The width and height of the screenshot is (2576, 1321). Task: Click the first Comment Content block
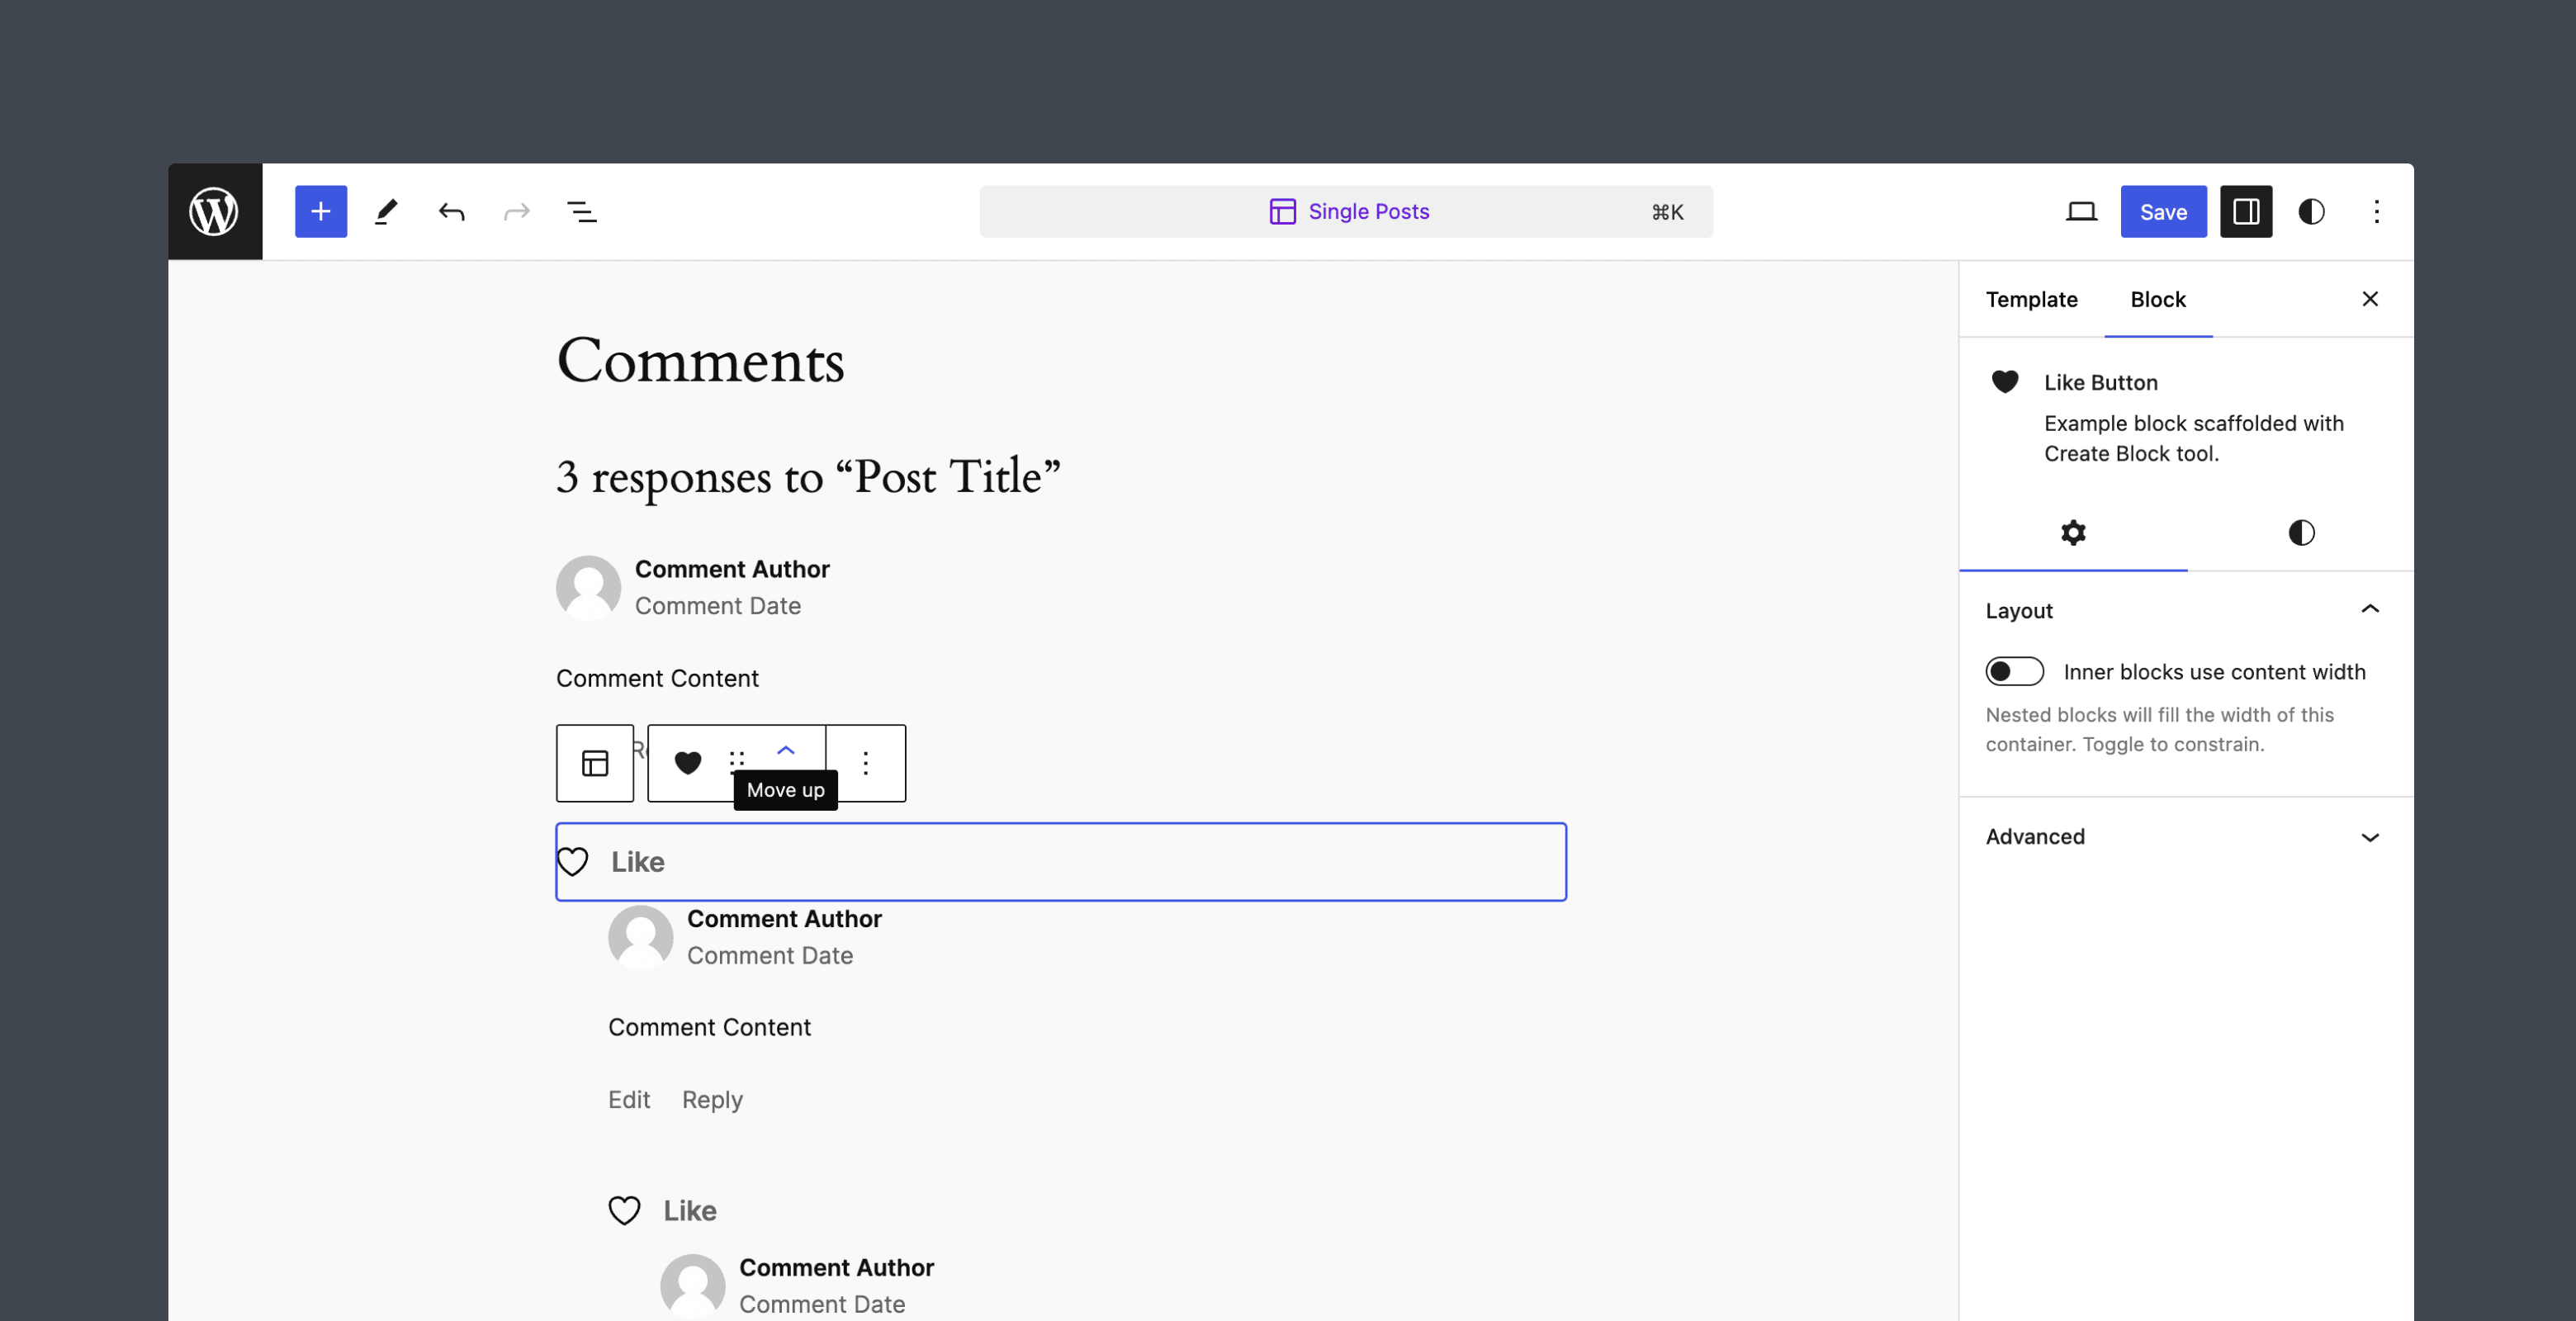[x=658, y=678]
